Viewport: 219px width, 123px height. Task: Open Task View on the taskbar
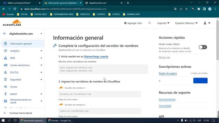(15, 120)
